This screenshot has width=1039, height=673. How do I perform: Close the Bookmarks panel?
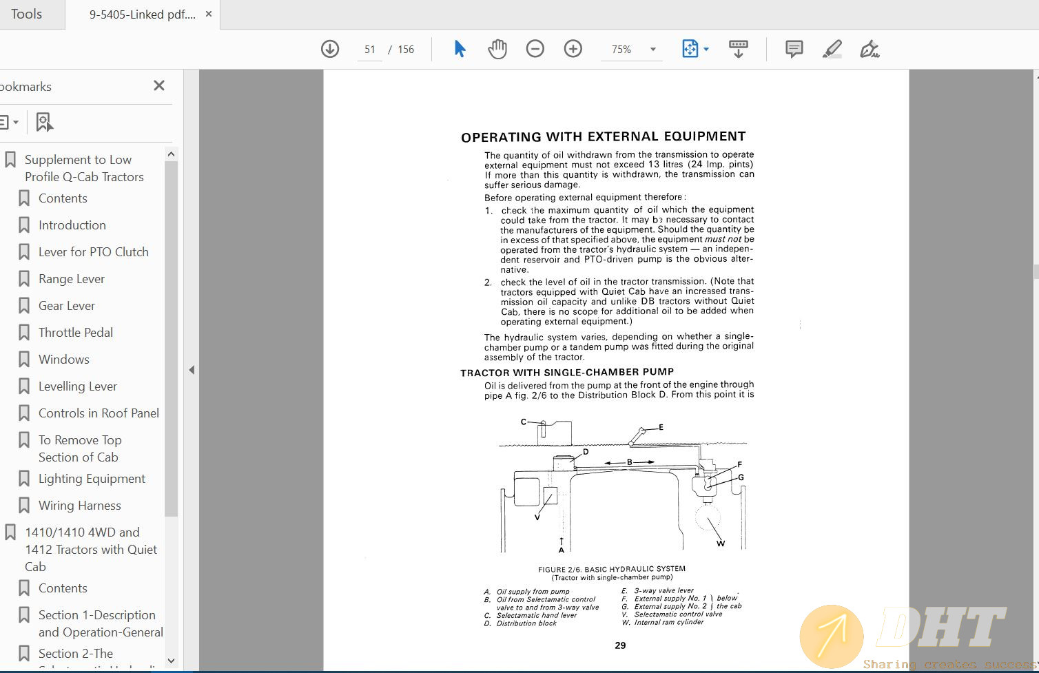(x=159, y=86)
